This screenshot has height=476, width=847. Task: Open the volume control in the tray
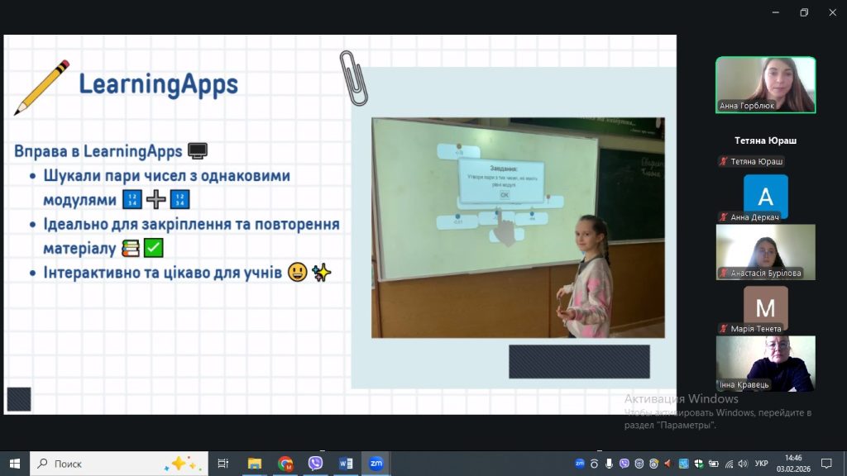pyautogui.click(x=744, y=464)
